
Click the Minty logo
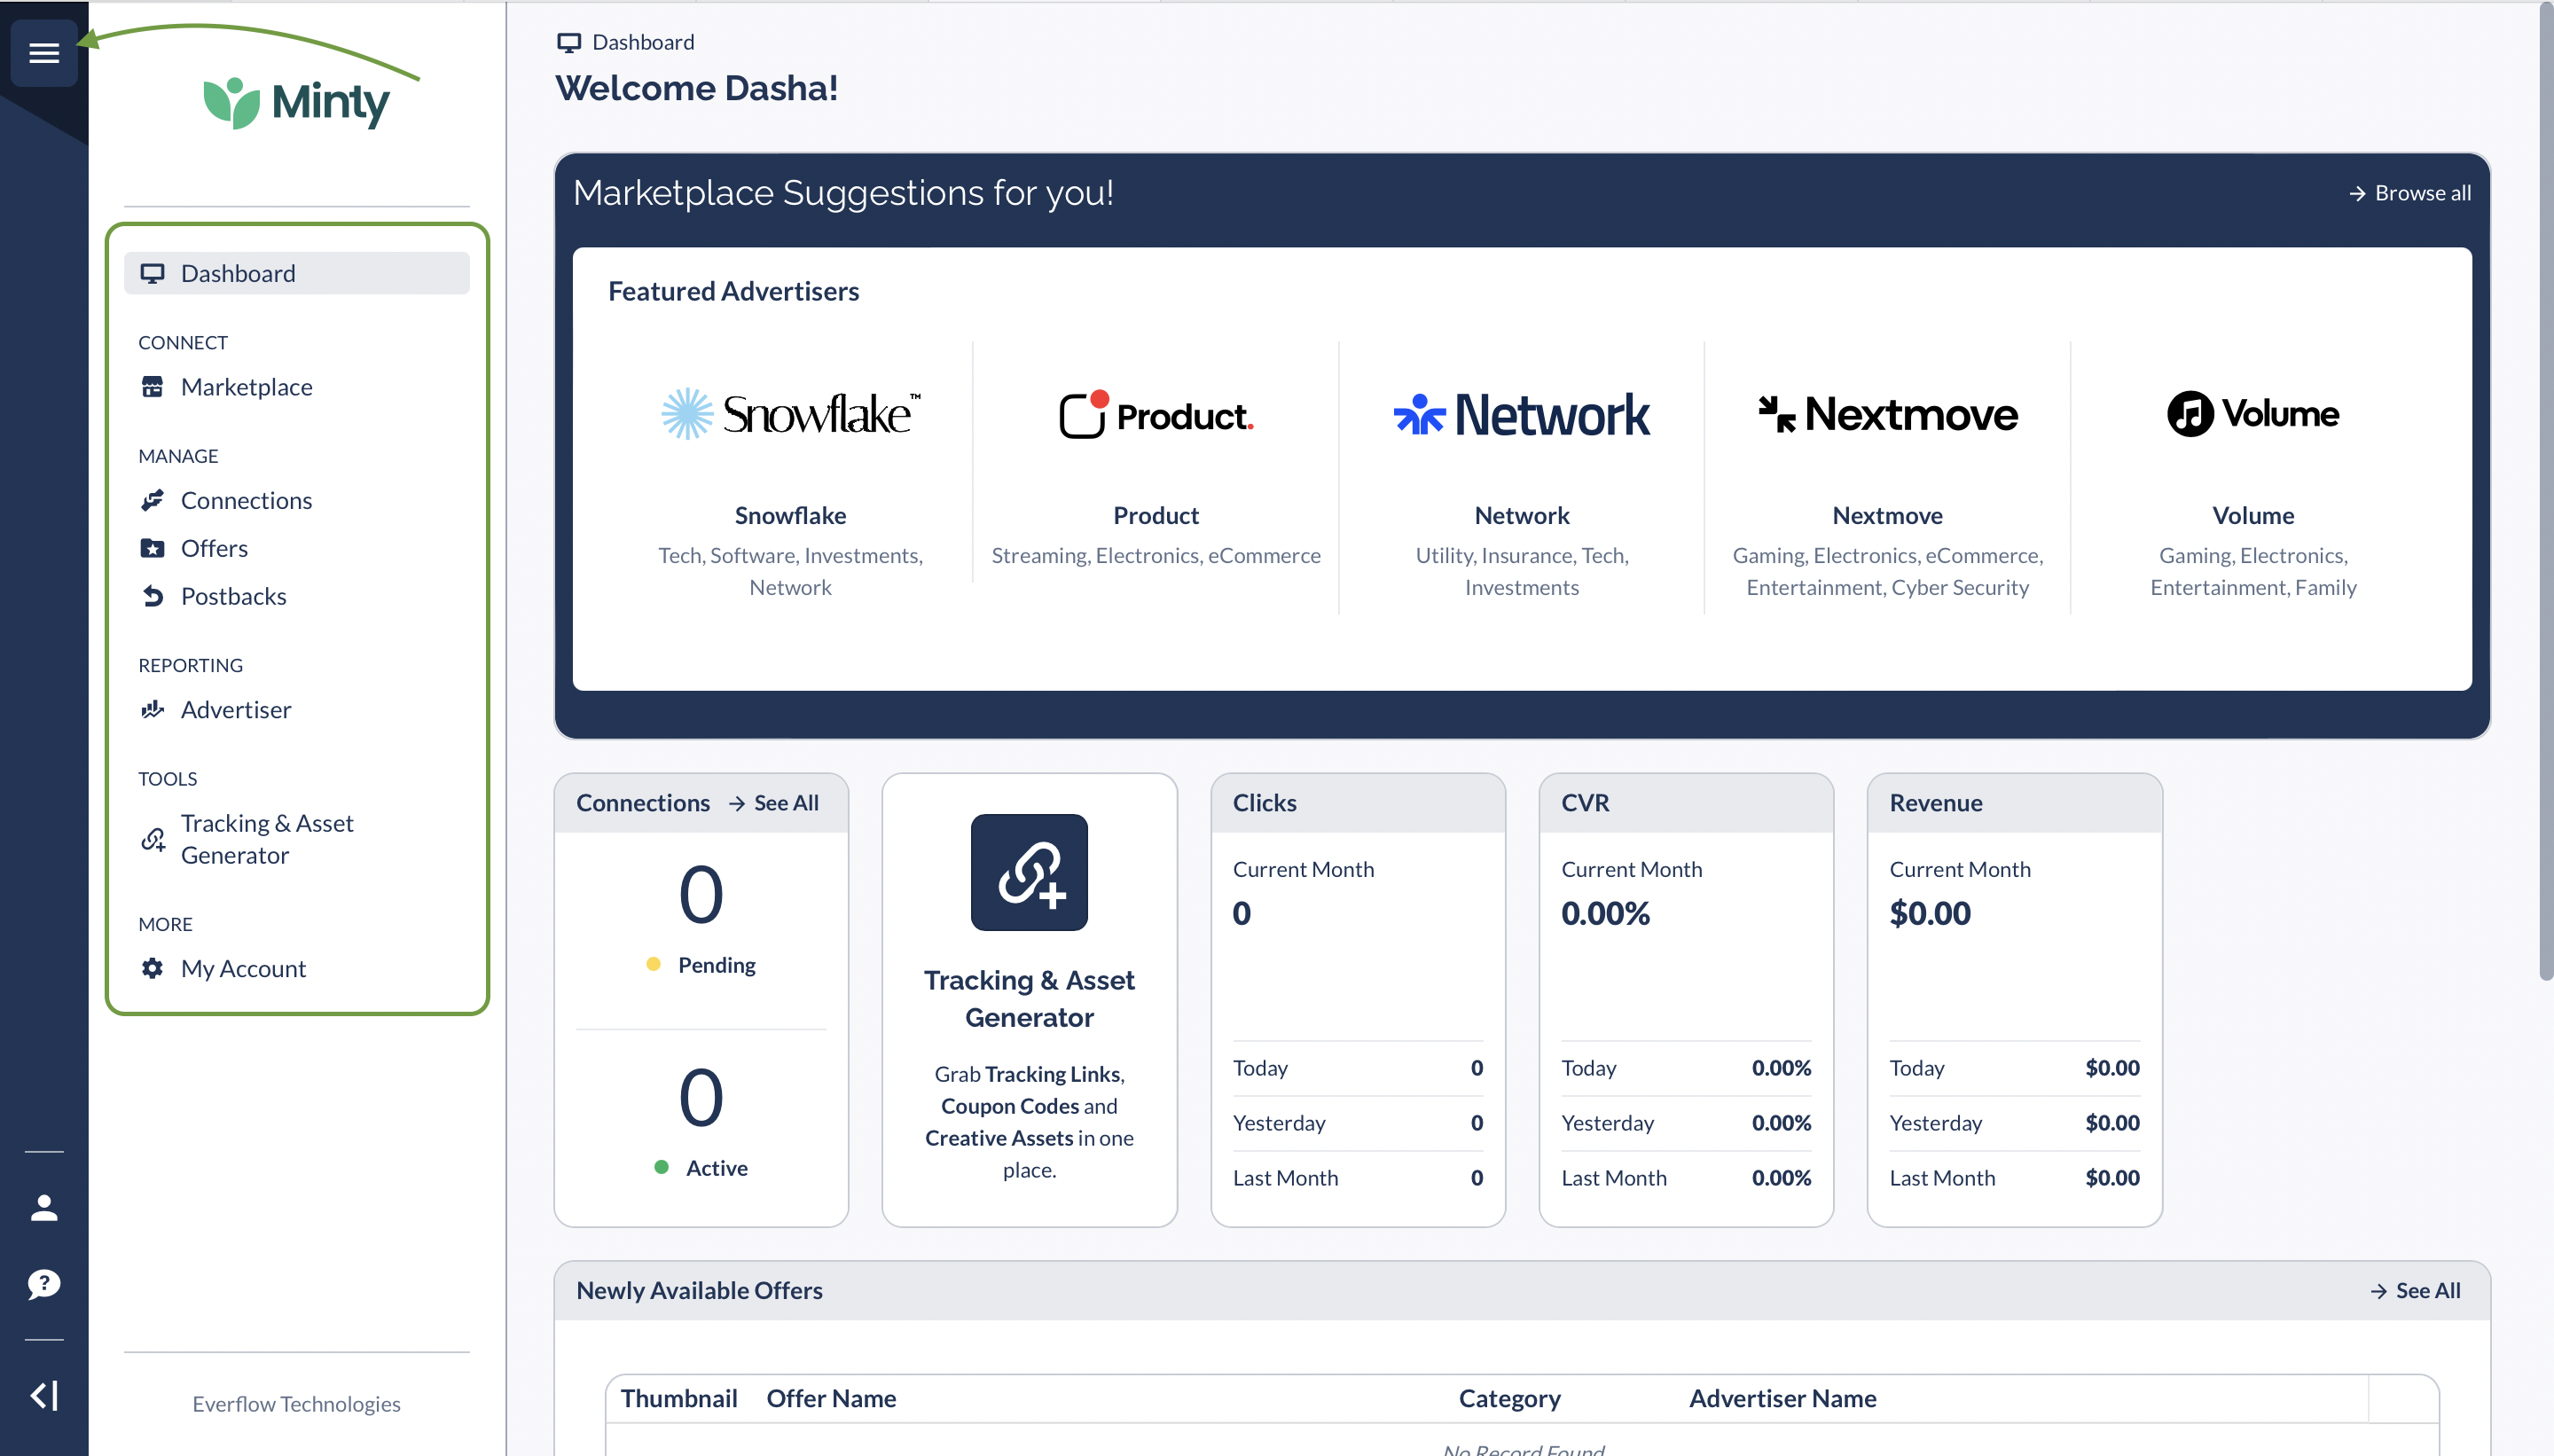pyautogui.click(x=296, y=103)
